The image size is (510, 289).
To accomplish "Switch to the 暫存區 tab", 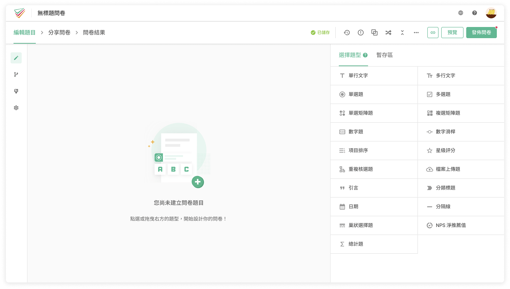I will 385,55.
